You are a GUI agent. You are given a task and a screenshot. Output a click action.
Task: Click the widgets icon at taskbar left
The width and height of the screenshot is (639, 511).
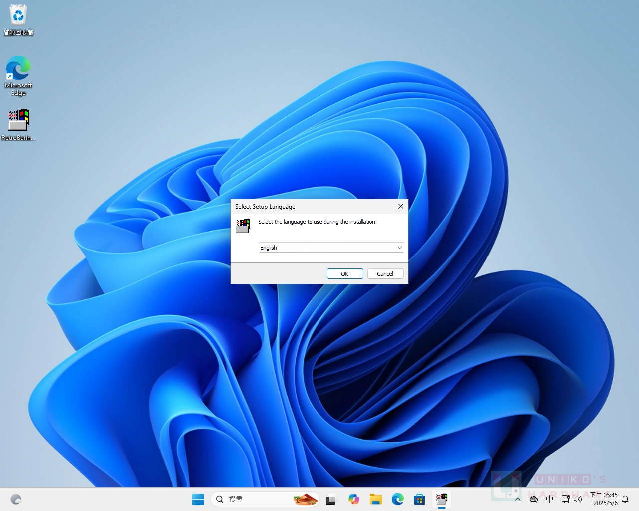coord(16,499)
